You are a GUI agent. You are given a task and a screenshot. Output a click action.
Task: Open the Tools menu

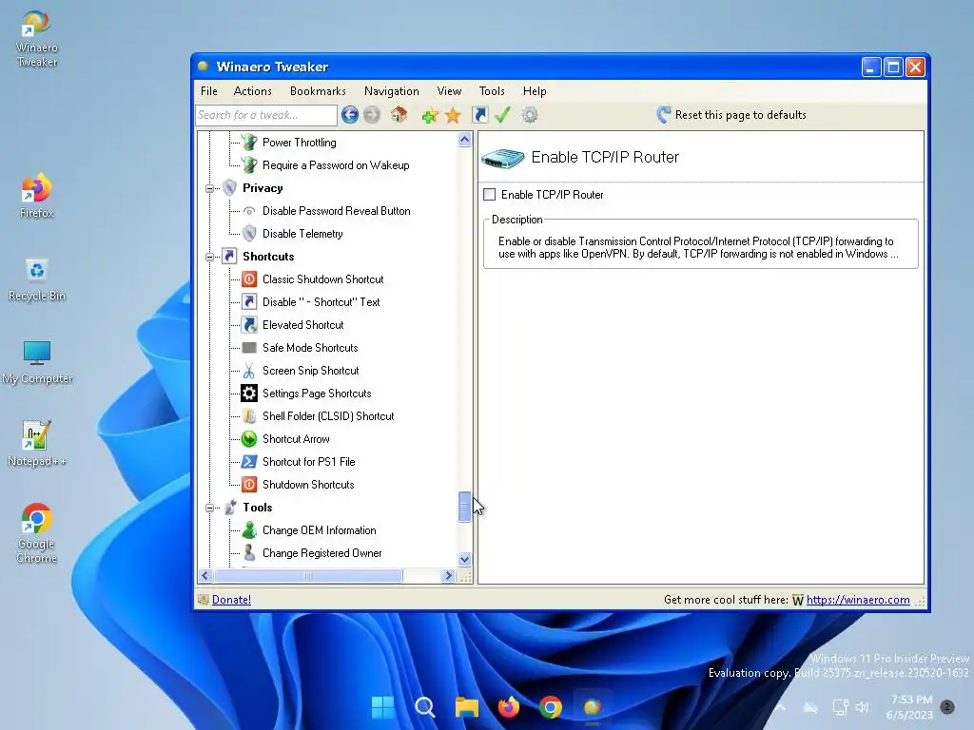492,91
